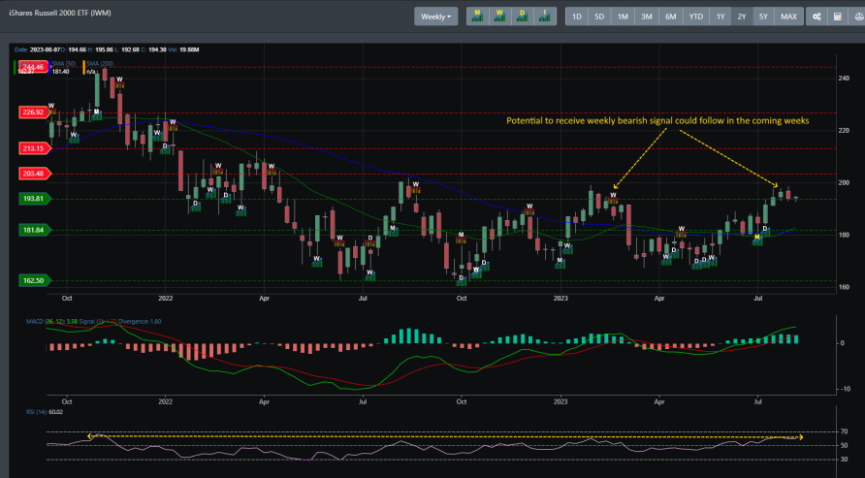Toggle the monthly (M) signals icon
The image size is (865, 478).
[x=478, y=16]
